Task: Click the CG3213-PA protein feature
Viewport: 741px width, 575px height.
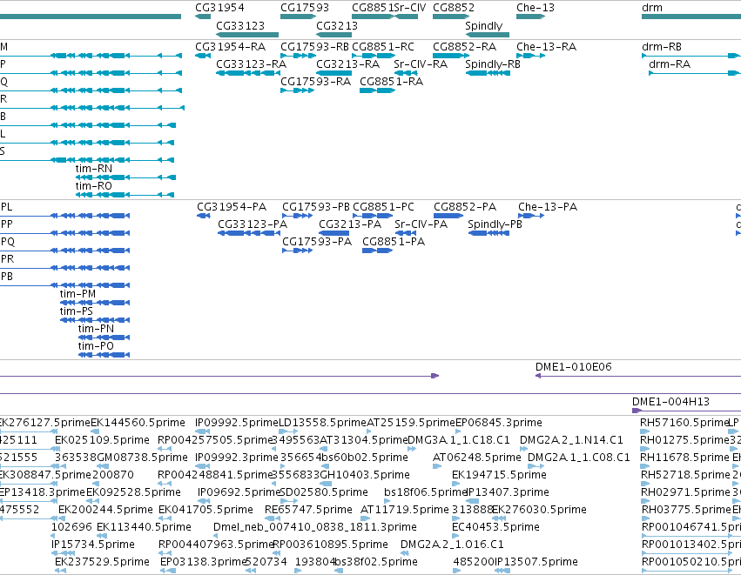Action: [x=334, y=233]
